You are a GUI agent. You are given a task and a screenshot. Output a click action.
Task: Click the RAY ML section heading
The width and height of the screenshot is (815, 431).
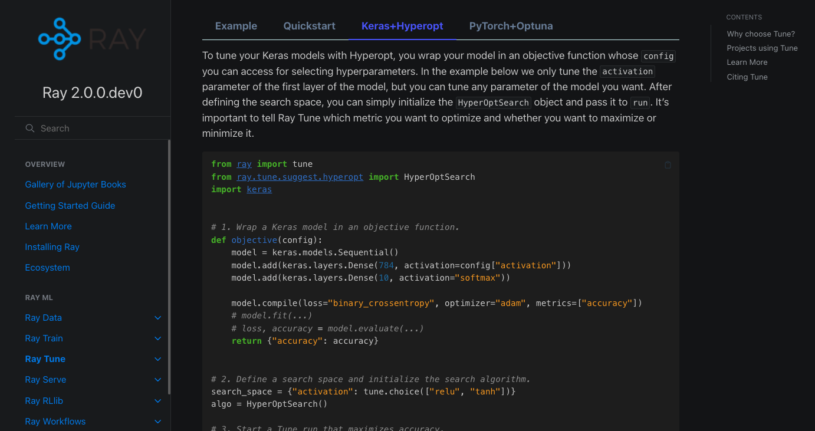coord(39,298)
